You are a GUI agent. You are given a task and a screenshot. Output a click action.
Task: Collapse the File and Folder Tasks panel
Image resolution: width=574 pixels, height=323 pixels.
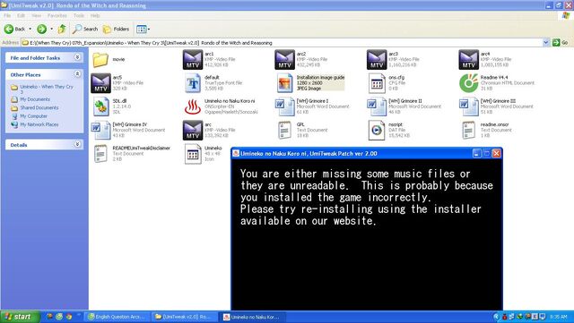[77, 57]
